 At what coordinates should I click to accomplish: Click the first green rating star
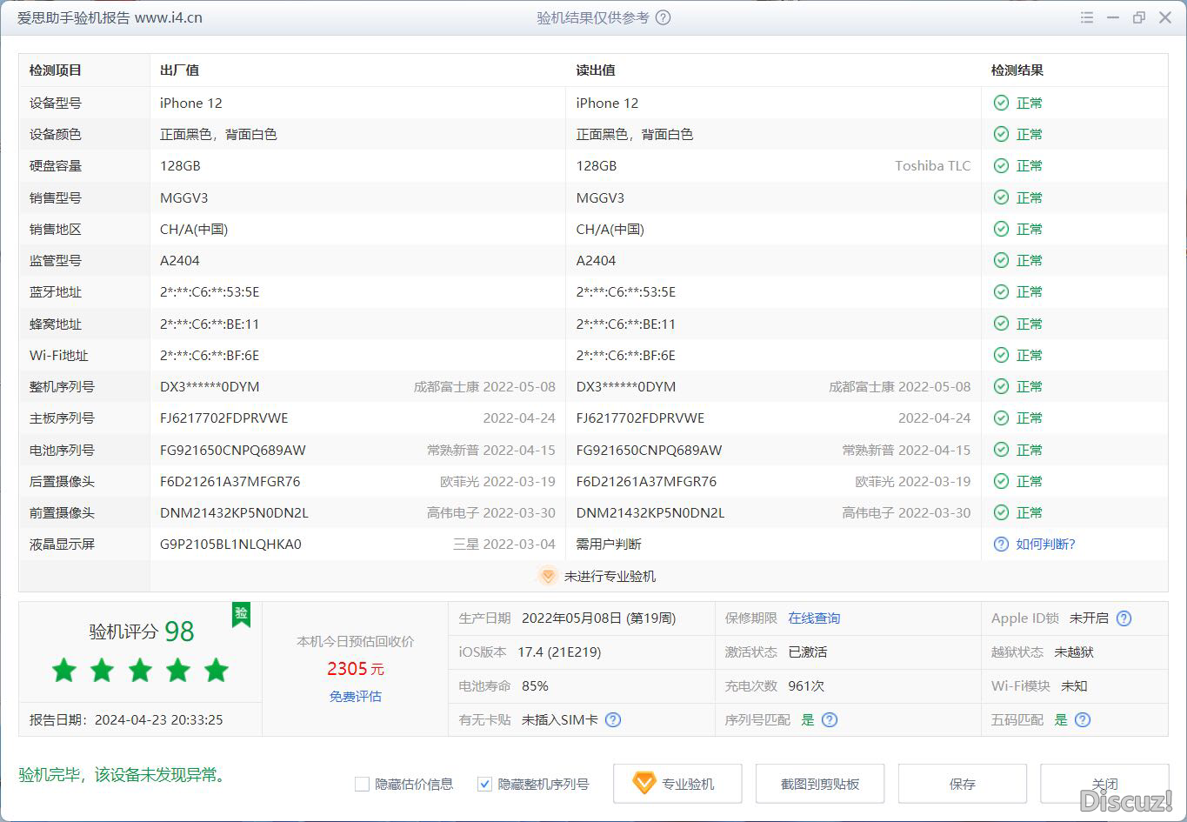64,670
